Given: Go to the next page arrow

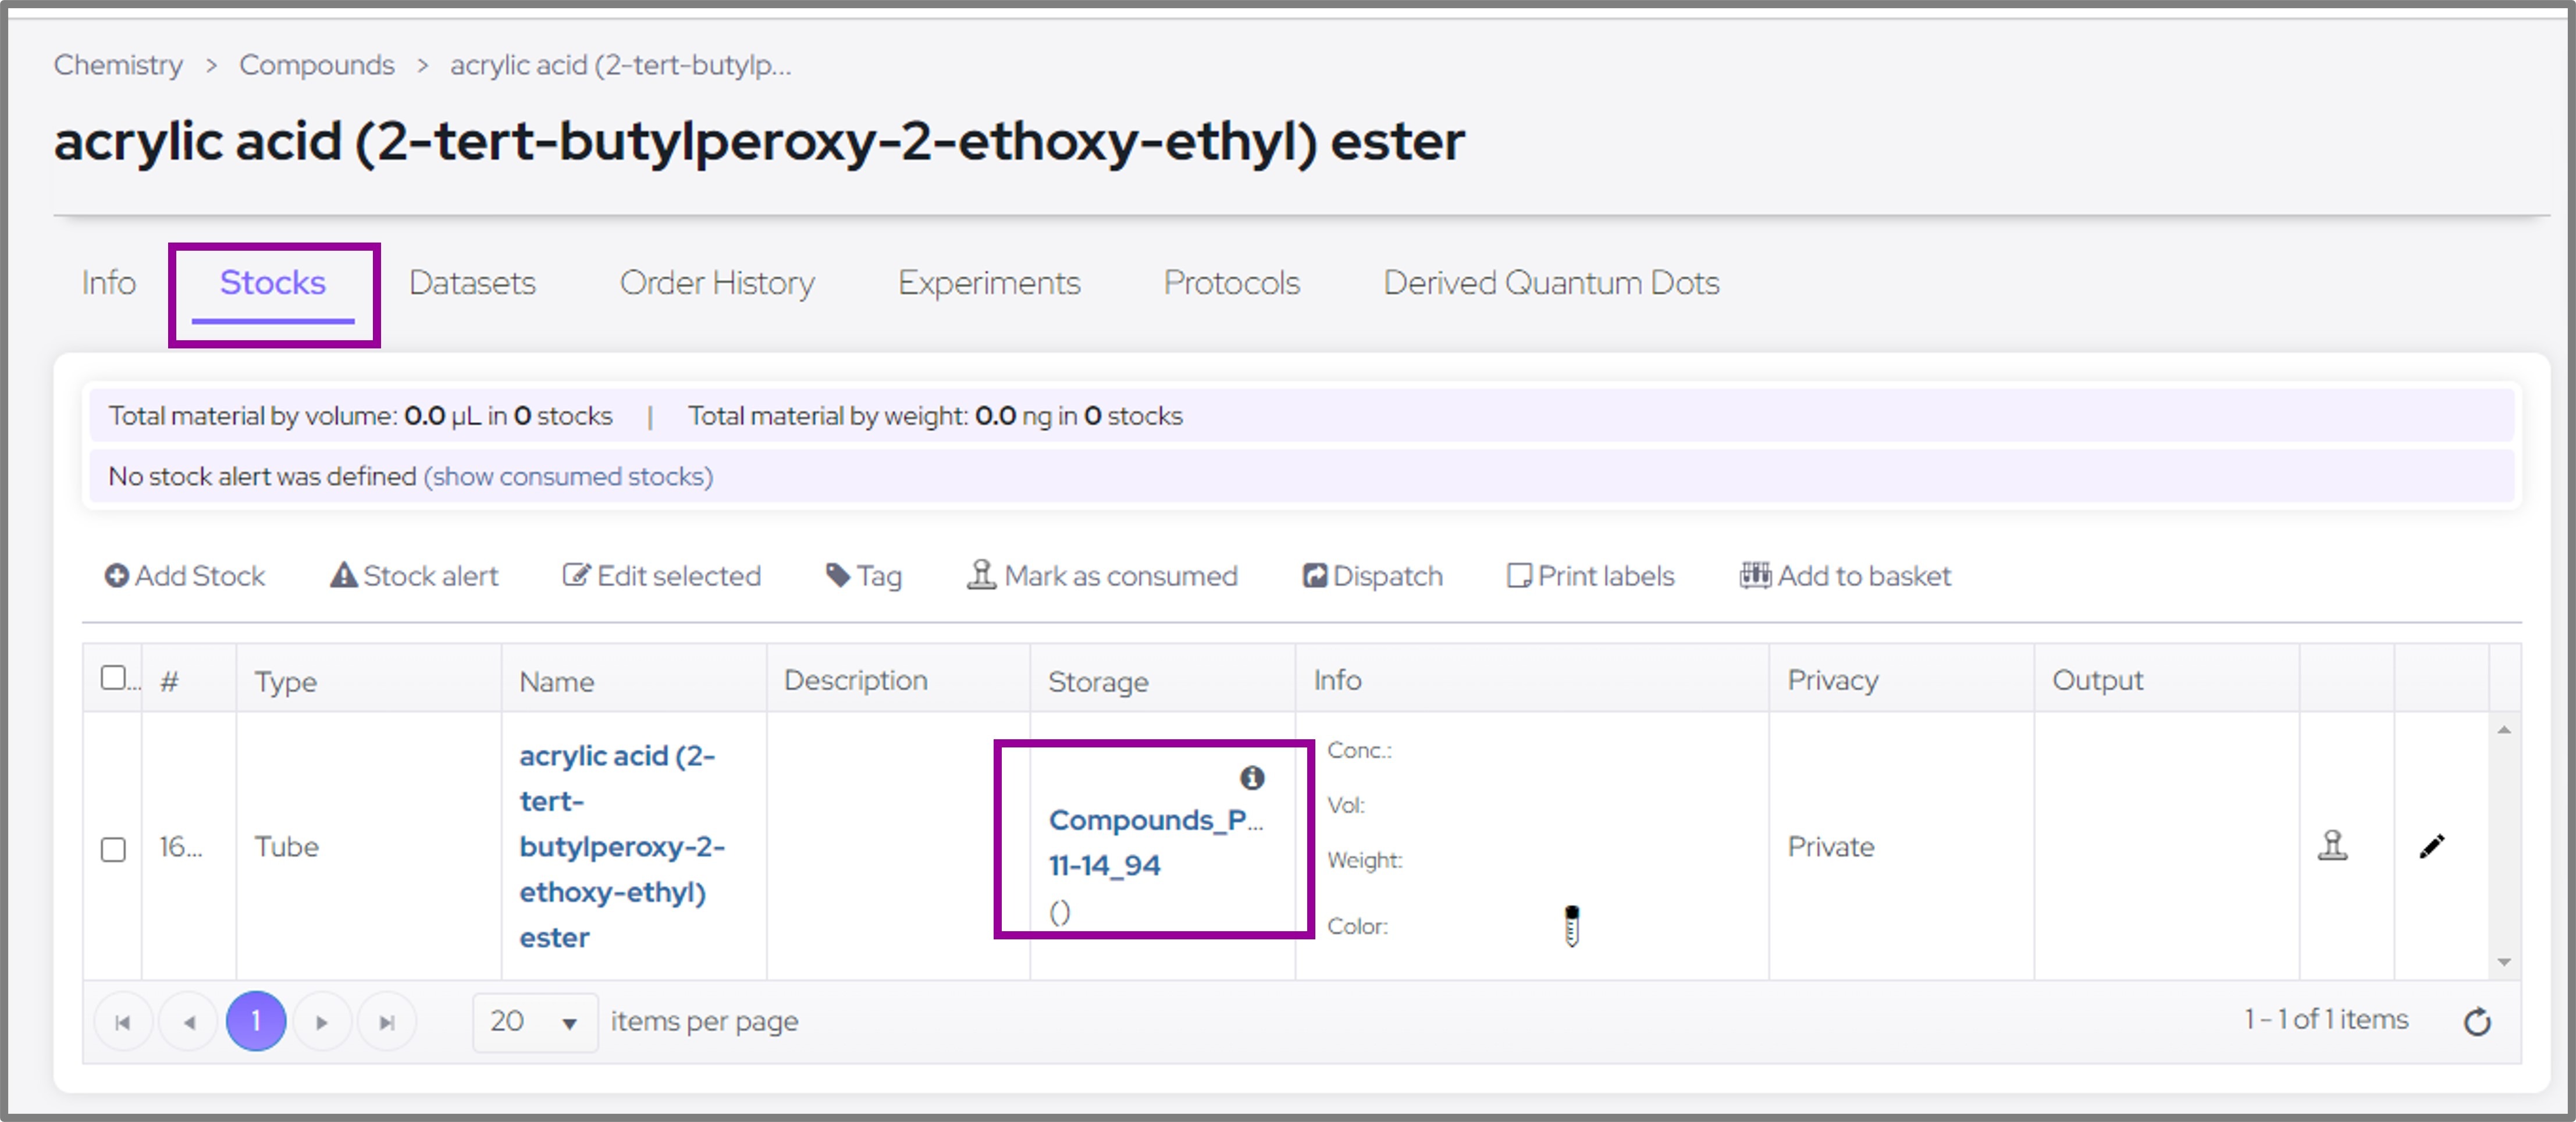Looking at the screenshot, I should tap(321, 1022).
